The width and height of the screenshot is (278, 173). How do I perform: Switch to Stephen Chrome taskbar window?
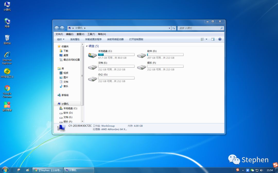pyautogui.click(x=48, y=170)
